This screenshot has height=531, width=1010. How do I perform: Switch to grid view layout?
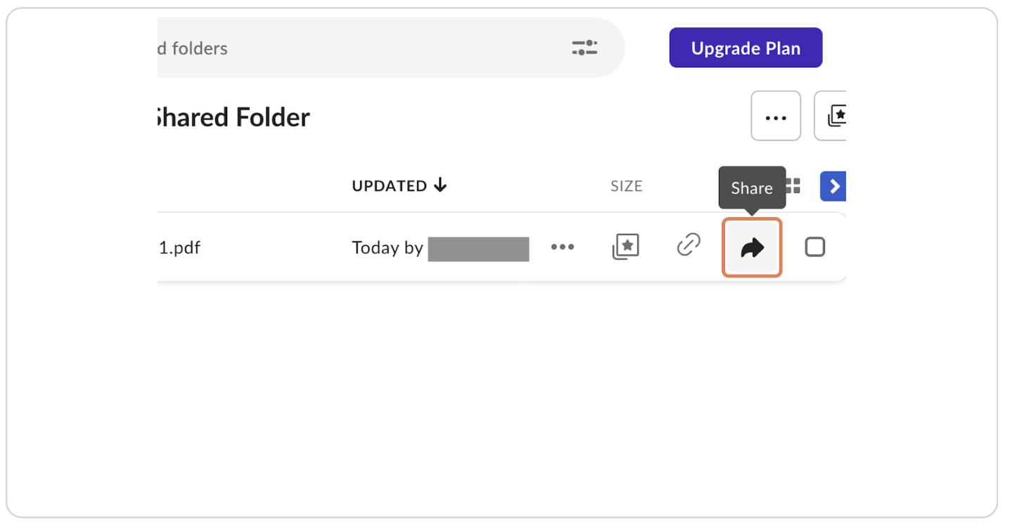tap(791, 185)
